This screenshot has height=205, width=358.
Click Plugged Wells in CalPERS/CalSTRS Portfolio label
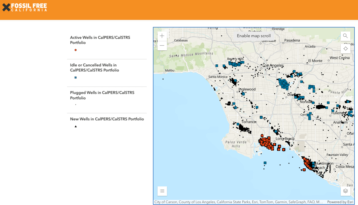[x=102, y=95]
